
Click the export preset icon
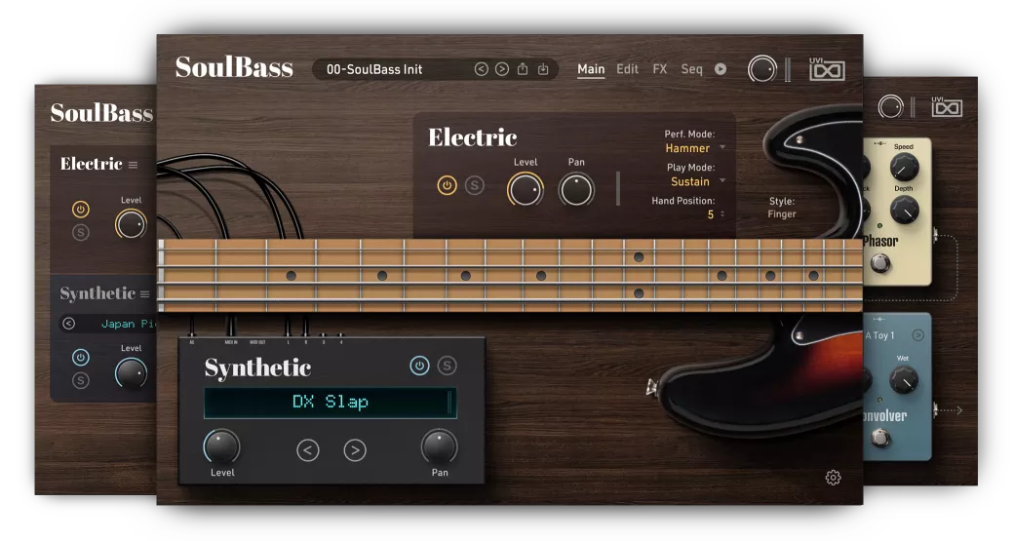point(523,69)
